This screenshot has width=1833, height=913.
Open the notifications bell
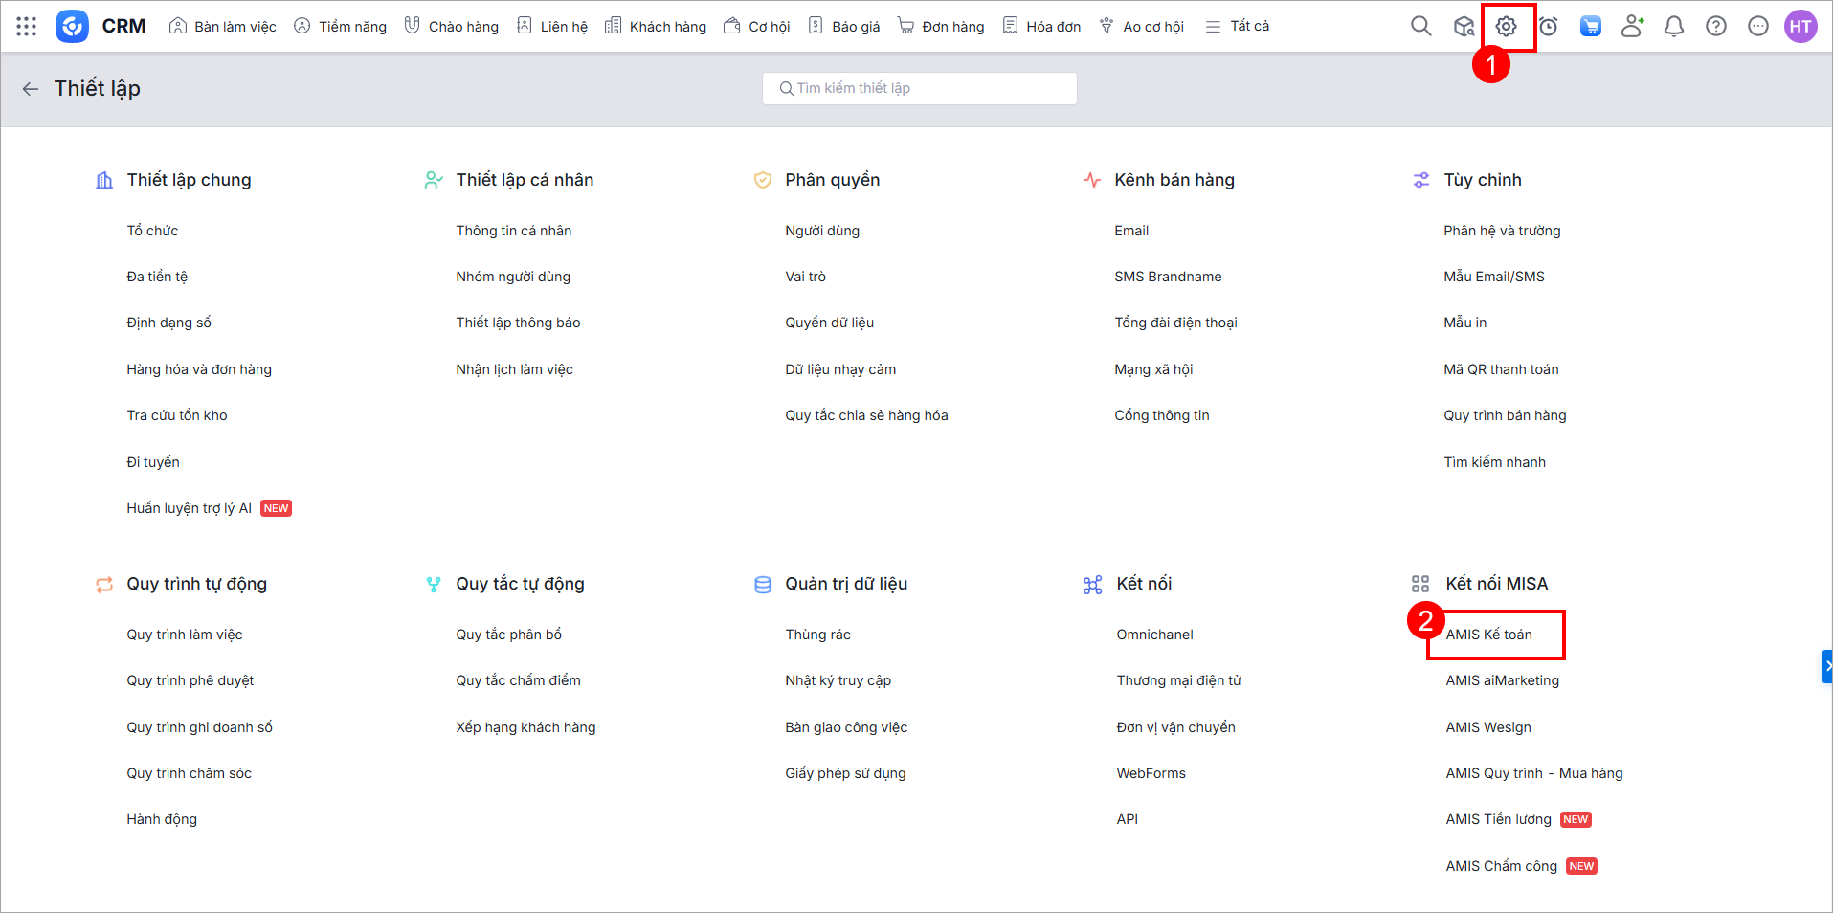click(1674, 27)
